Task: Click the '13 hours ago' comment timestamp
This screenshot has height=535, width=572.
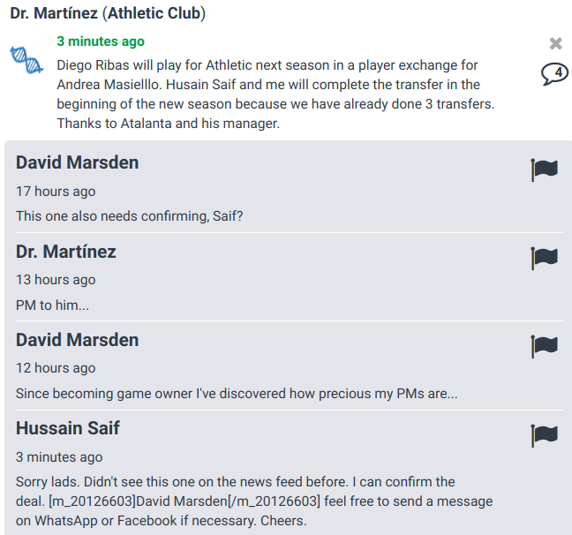Action: (56, 280)
